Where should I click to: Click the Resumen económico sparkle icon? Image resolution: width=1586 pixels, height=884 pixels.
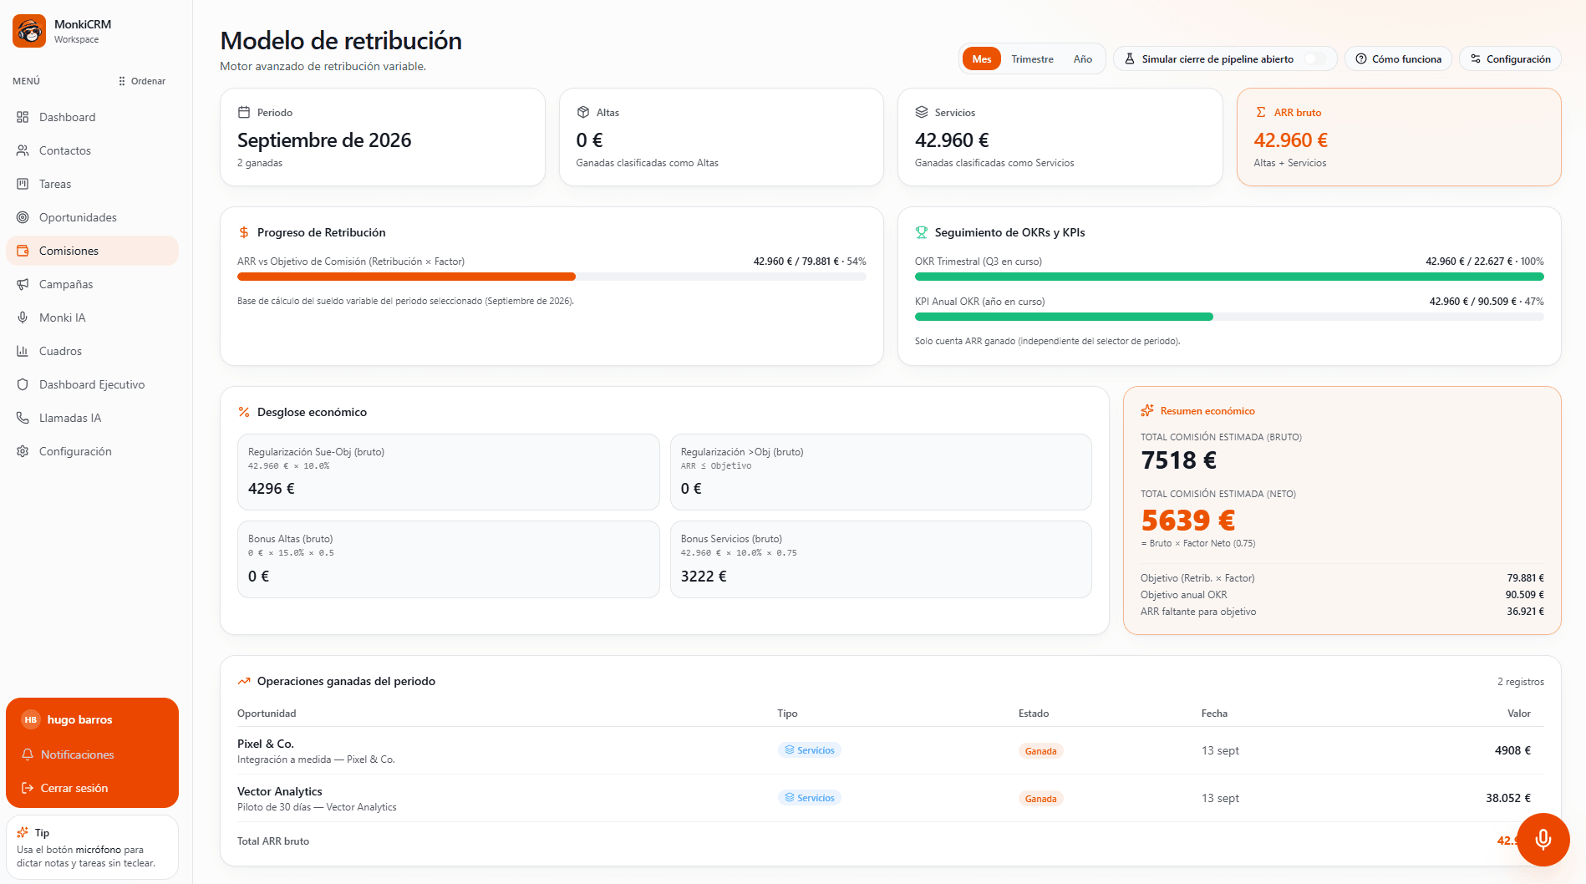(1147, 410)
